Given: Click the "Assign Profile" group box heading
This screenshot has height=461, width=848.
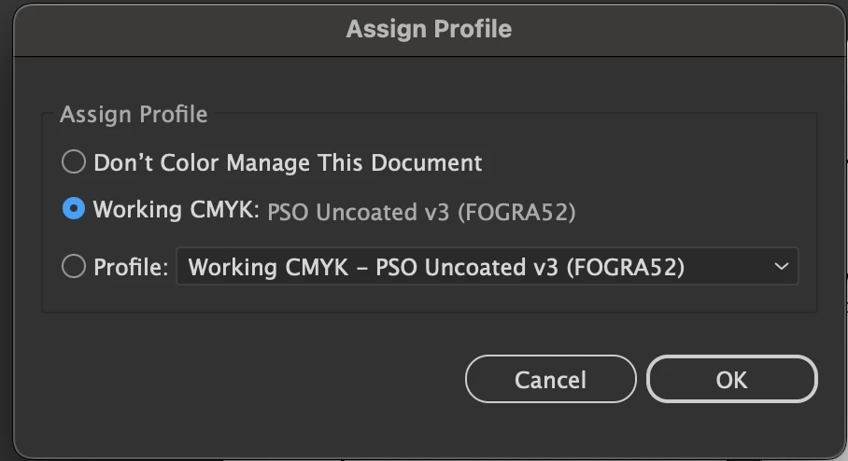Looking at the screenshot, I should (x=134, y=115).
